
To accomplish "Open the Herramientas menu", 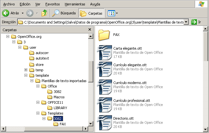I will tap(75, 4).
